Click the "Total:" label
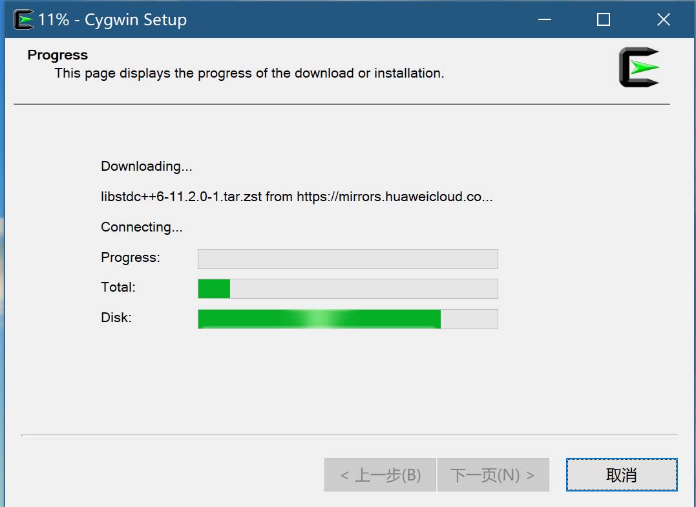Viewport: 696px width, 507px height. [x=118, y=287]
